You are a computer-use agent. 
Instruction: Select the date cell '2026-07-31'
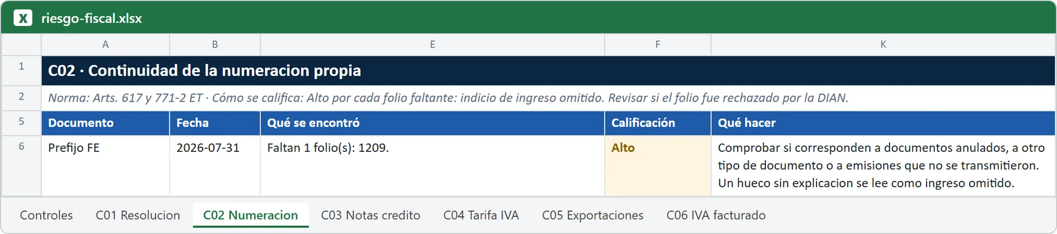(x=215, y=166)
